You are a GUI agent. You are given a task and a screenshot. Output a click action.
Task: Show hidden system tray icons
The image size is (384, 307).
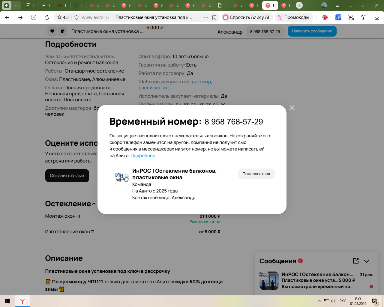319,301
